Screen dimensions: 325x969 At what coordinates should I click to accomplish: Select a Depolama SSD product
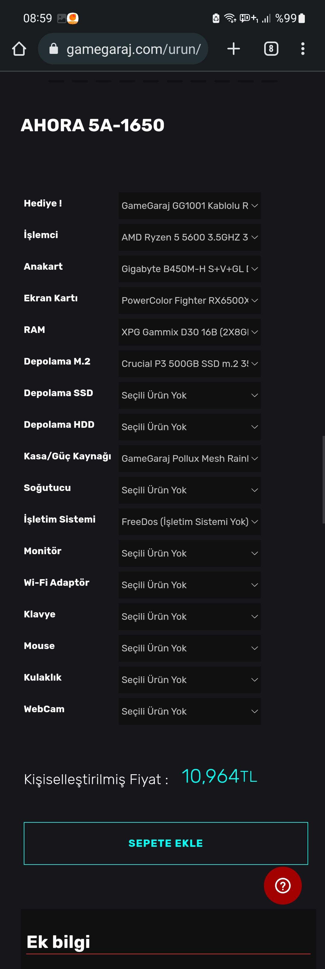click(x=189, y=395)
